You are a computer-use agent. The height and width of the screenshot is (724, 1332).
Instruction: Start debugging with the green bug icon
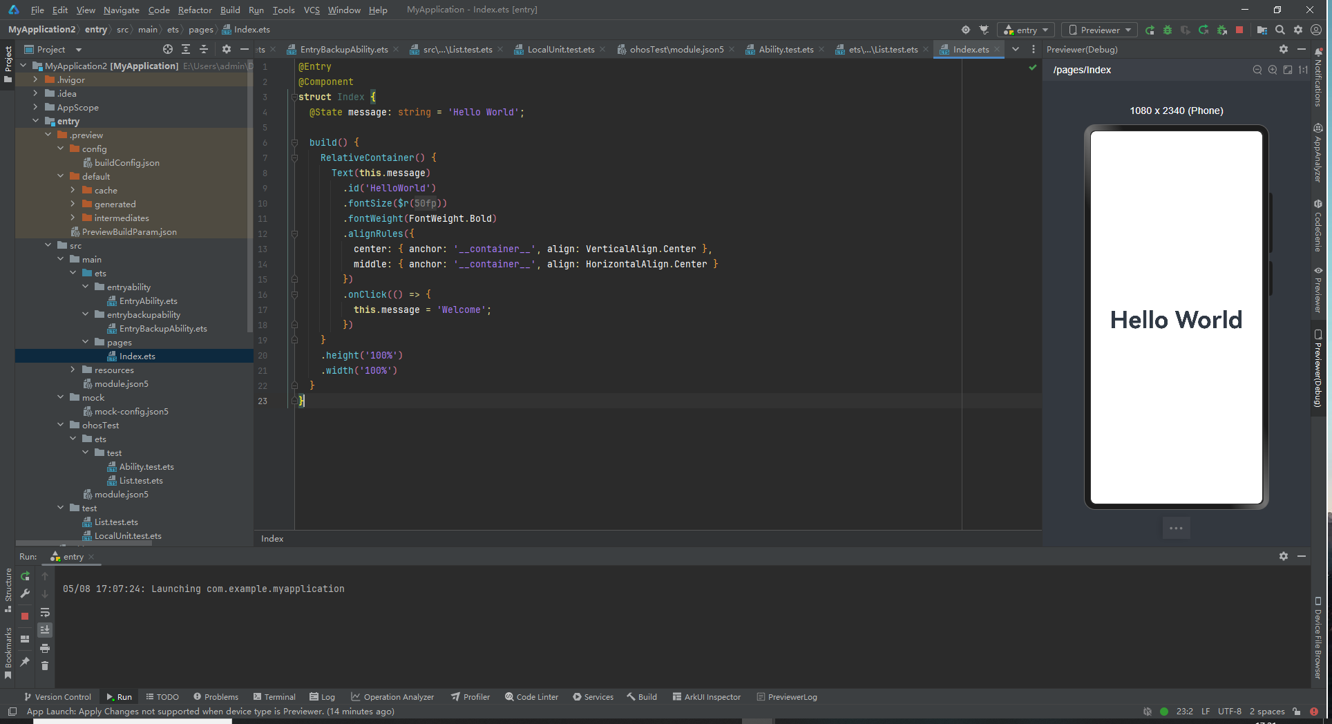point(1168,30)
